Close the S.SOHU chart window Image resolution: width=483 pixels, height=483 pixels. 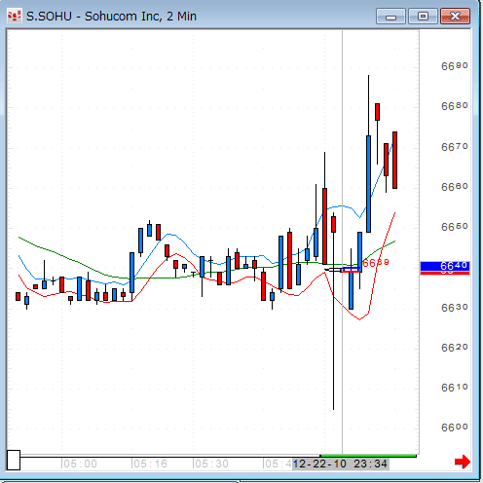(455, 17)
